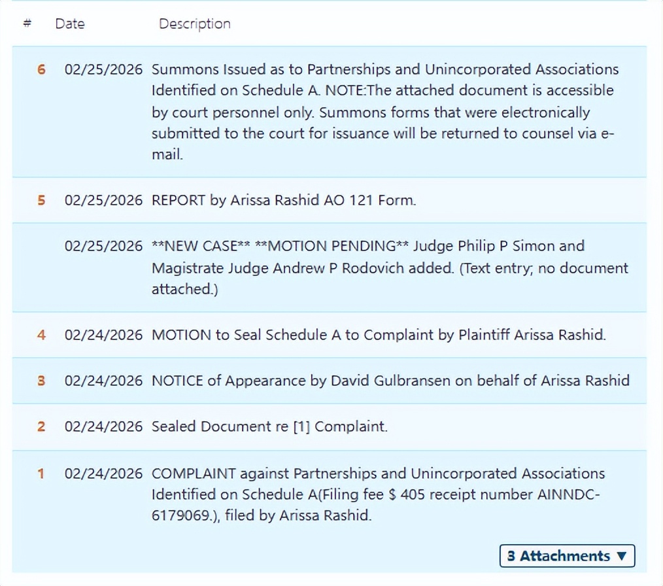Click the NEW CASE MOTION PENDING entry text
Viewport: 663px width, 586px height.
click(390, 267)
